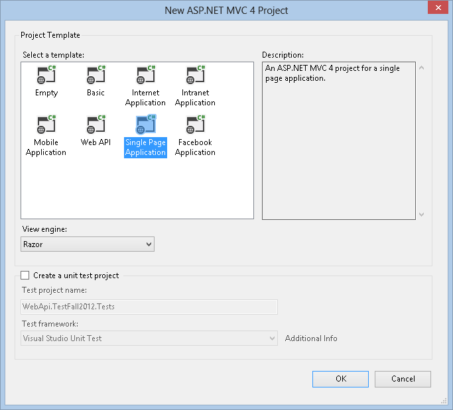
Task: Enable the Create a unit test project checkbox
Action: click(25, 276)
